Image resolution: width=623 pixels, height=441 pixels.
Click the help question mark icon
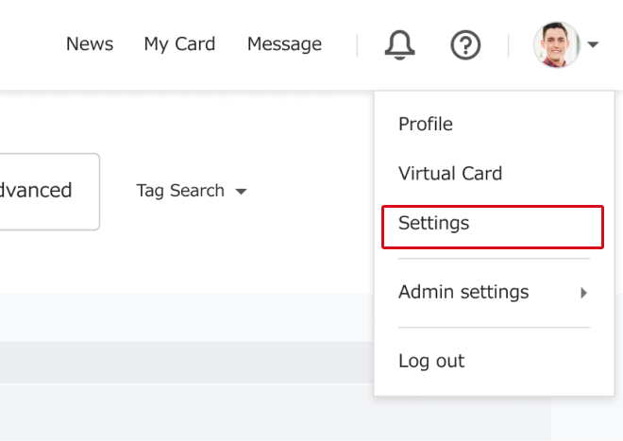(465, 45)
